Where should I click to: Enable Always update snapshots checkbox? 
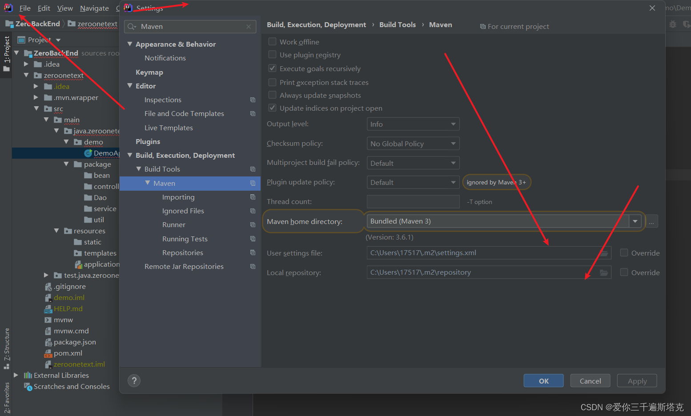click(x=273, y=95)
